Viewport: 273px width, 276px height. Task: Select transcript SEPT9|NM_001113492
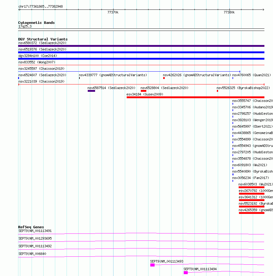pyautogui.click(x=35, y=246)
